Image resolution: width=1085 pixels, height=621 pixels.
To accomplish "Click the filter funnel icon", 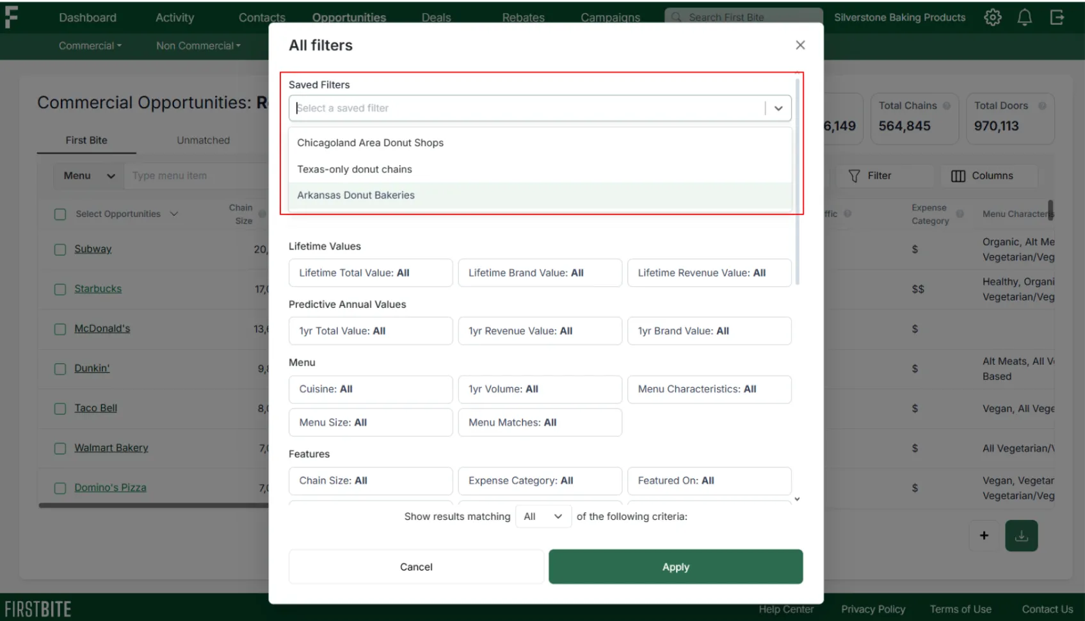I will coord(854,176).
